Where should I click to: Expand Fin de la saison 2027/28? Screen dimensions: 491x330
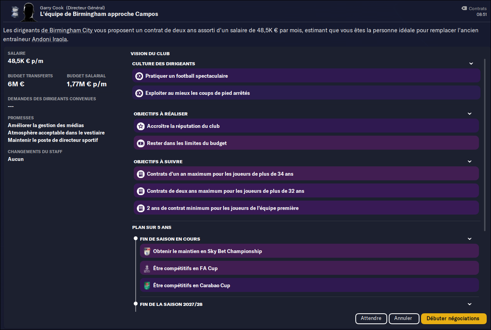click(470, 304)
